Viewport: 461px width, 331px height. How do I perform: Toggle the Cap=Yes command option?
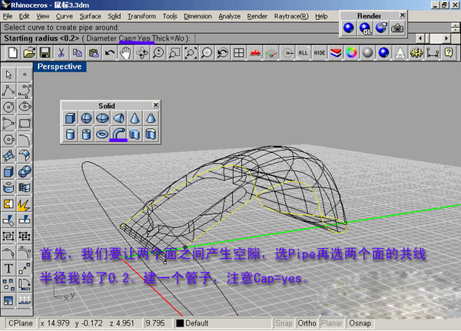[134, 38]
